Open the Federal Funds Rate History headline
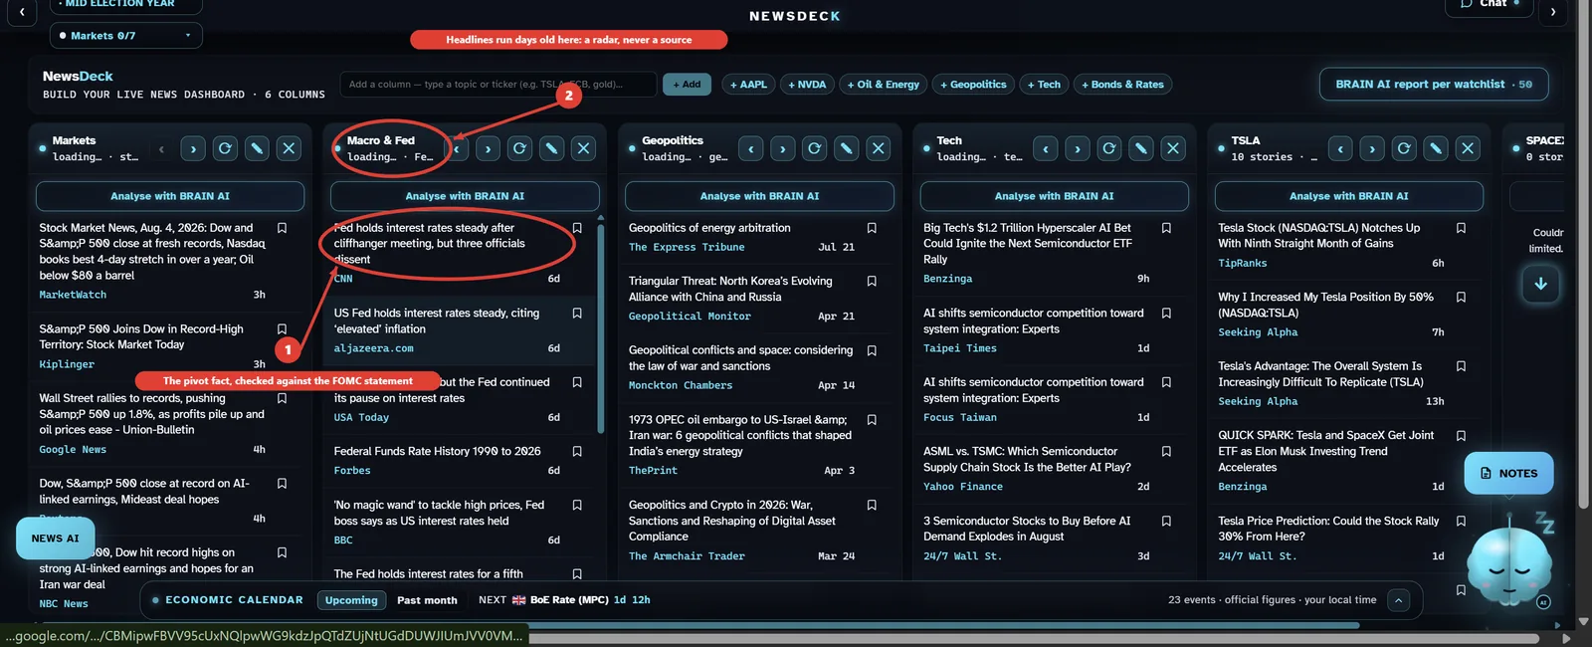The image size is (1592, 647). coord(438,451)
